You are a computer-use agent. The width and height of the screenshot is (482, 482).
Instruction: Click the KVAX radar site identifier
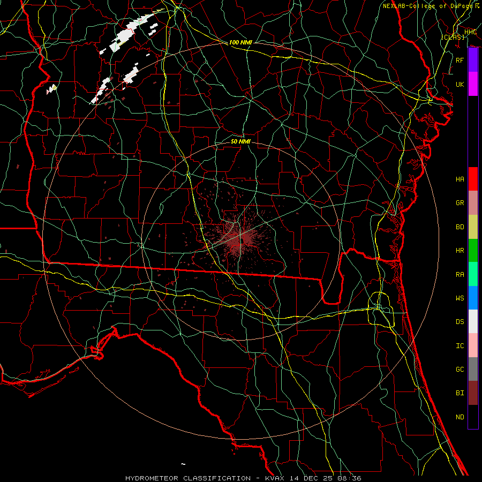point(274,478)
